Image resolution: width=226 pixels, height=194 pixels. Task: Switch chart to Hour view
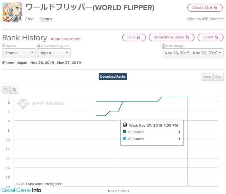click(x=207, y=77)
